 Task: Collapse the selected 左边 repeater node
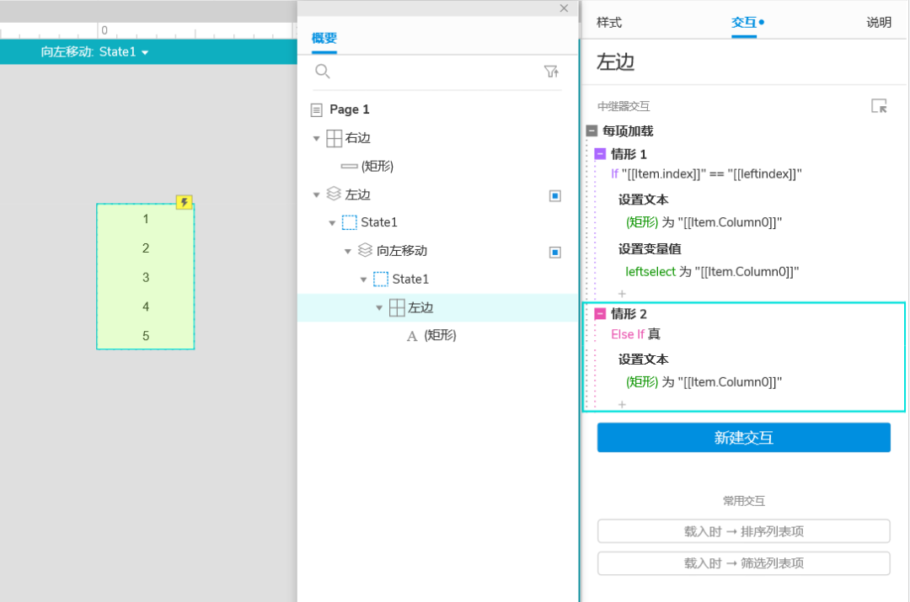tap(379, 308)
